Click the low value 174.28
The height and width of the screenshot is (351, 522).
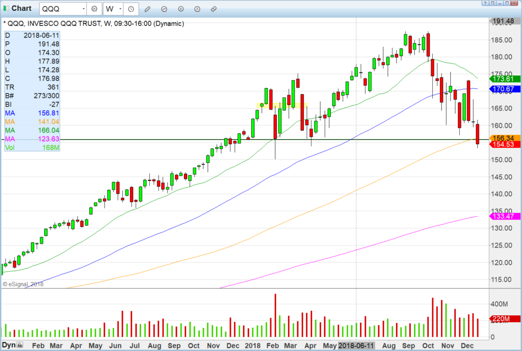(48, 70)
